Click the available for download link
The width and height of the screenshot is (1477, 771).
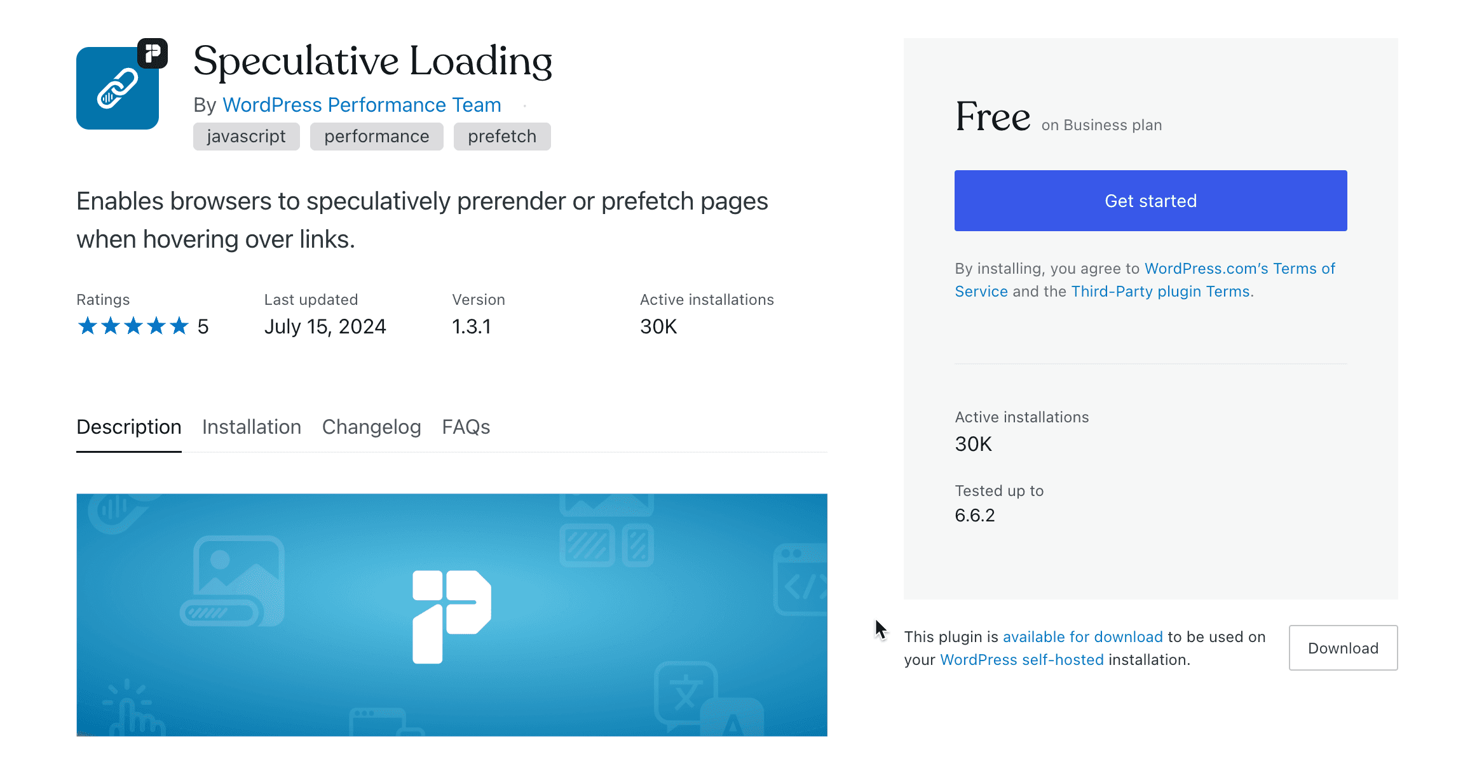point(1083,636)
